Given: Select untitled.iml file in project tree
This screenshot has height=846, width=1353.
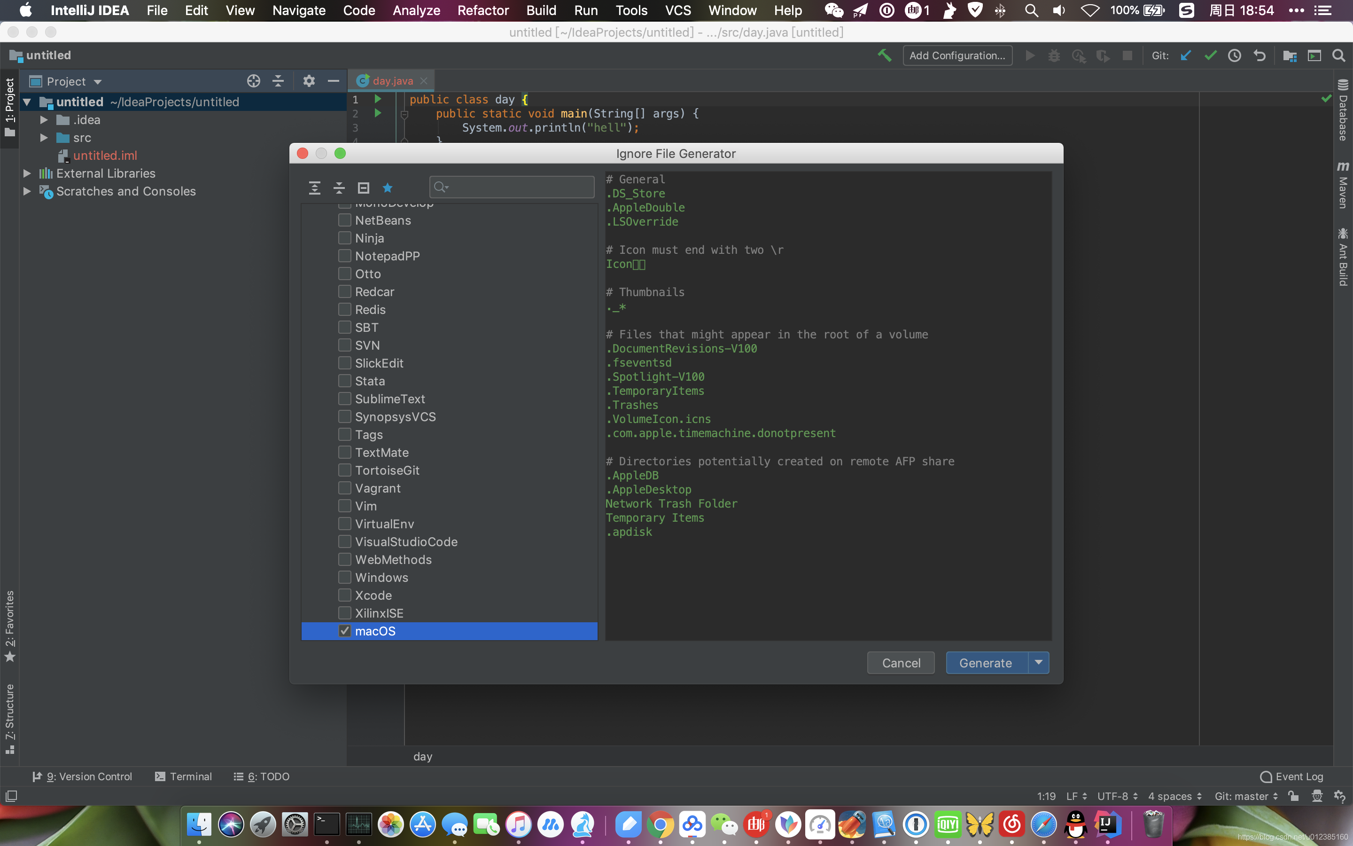Looking at the screenshot, I should coord(105,156).
